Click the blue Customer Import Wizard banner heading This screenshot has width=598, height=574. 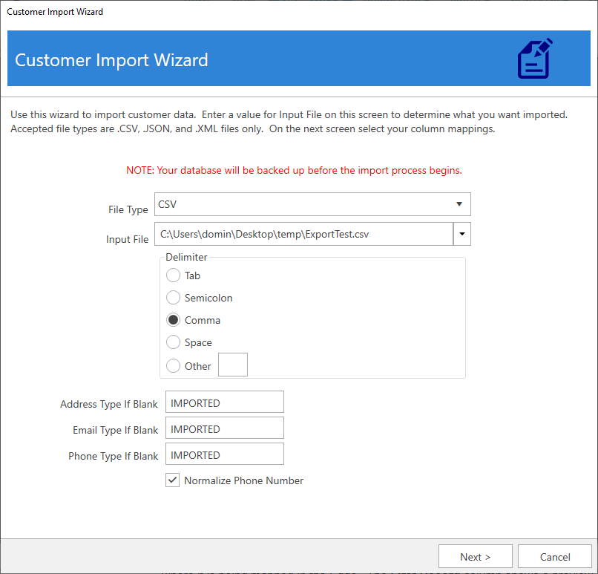tap(111, 60)
